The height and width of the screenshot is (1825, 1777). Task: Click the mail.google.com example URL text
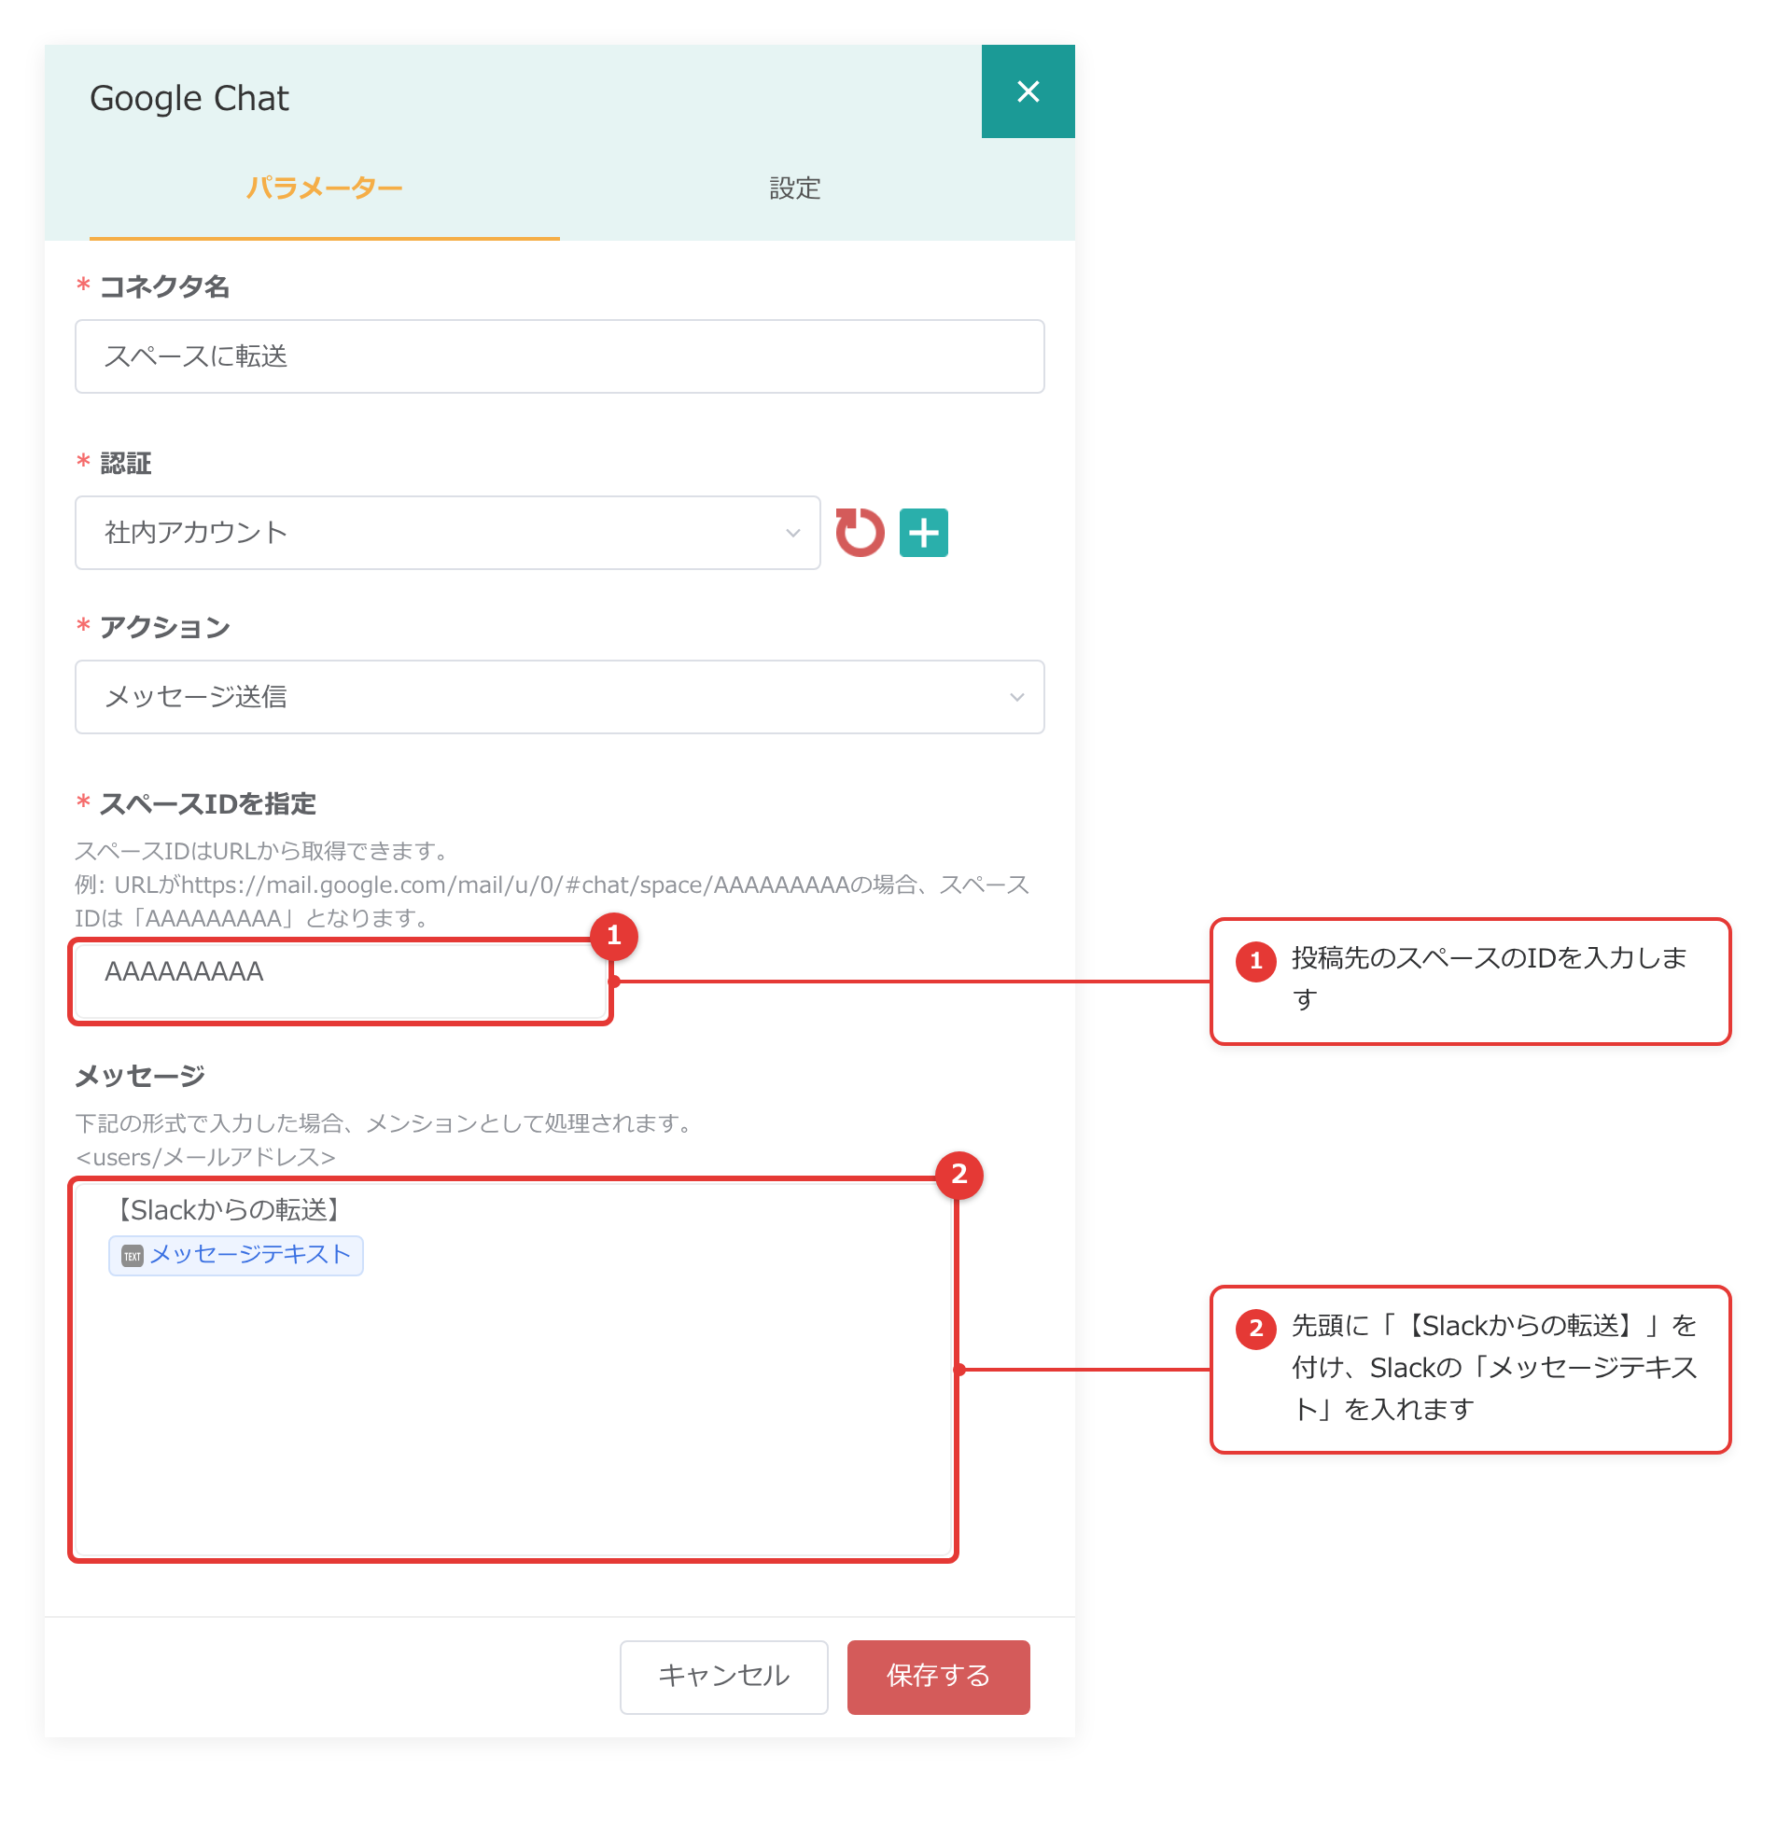515,885
